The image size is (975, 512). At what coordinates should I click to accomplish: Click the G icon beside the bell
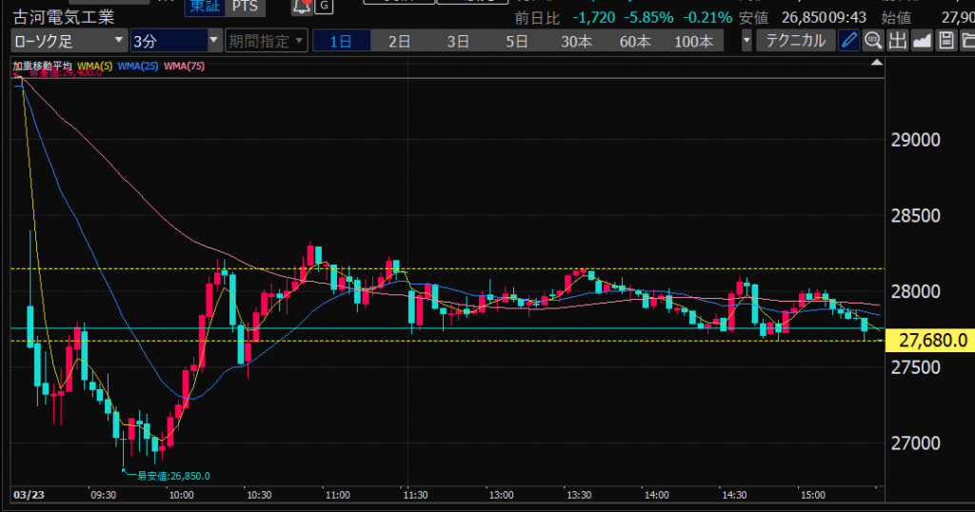(324, 6)
